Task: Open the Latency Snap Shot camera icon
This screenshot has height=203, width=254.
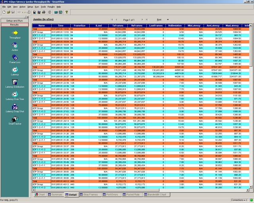Action: (15, 107)
